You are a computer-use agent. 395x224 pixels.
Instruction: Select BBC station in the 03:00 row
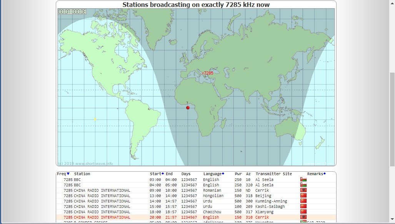tap(77, 180)
